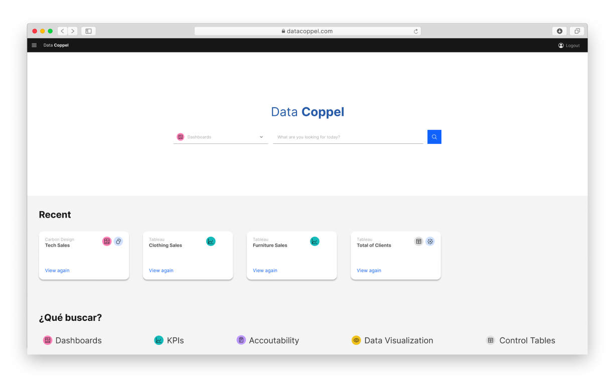Focus the 'What are you looking for today?' field
Screen dimensions: 615x377
[348, 137]
